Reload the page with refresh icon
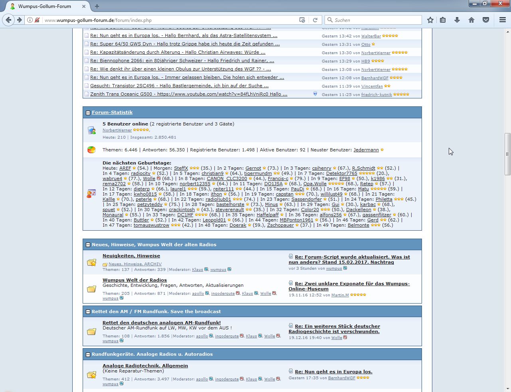511x392 pixels. pos(315,20)
